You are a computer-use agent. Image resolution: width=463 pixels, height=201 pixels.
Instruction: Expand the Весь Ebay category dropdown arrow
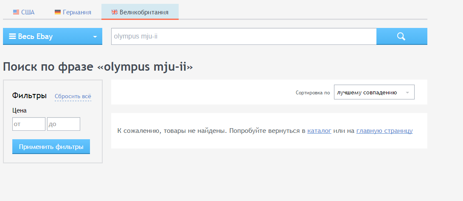(x=95, y=37)
